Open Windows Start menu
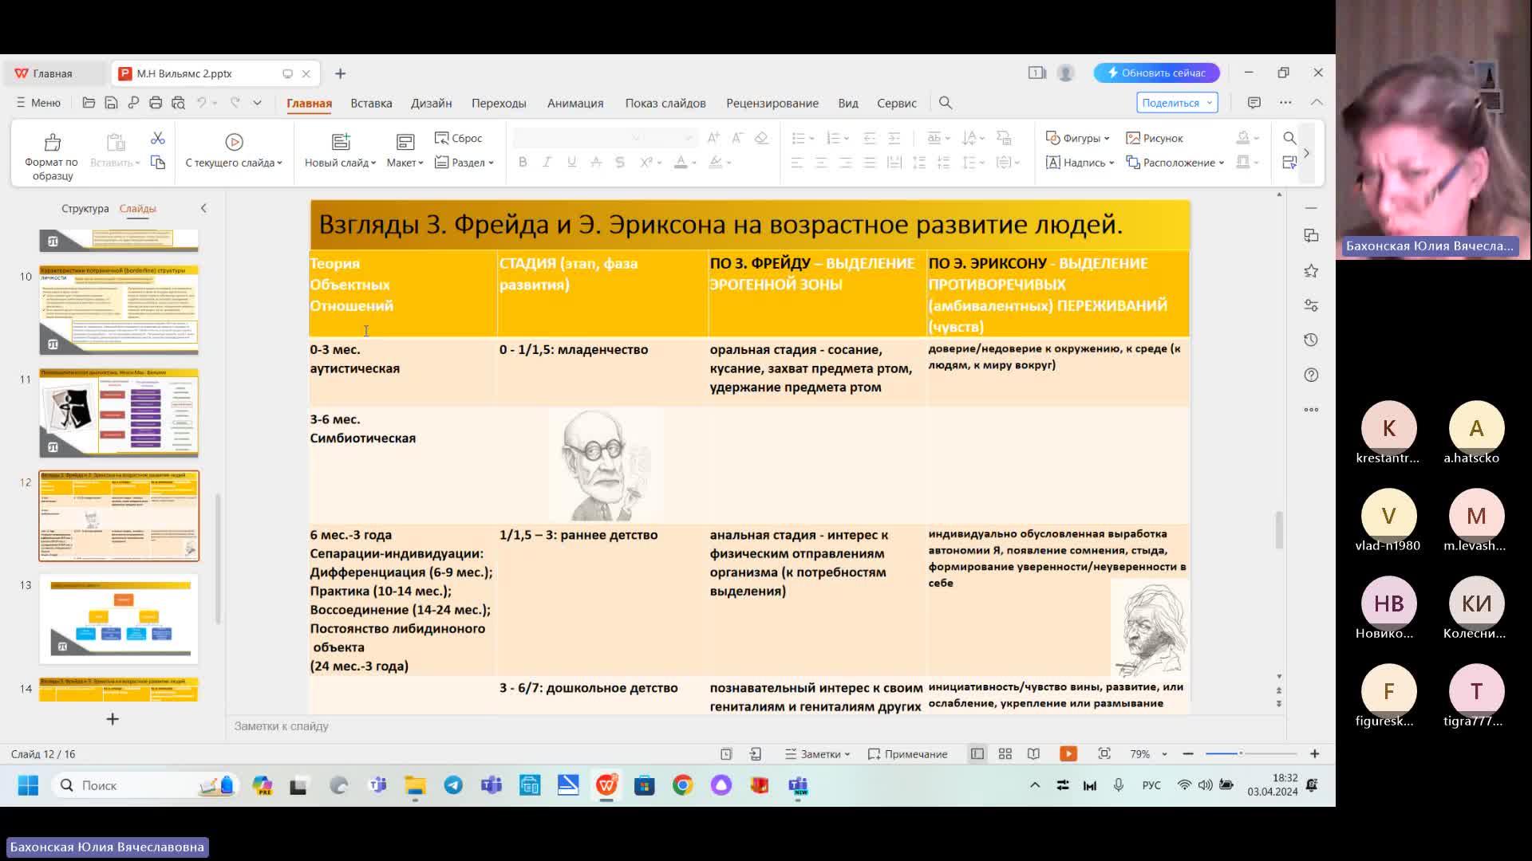This screenshot has height=861, width=1532. (x=28, y=785)
